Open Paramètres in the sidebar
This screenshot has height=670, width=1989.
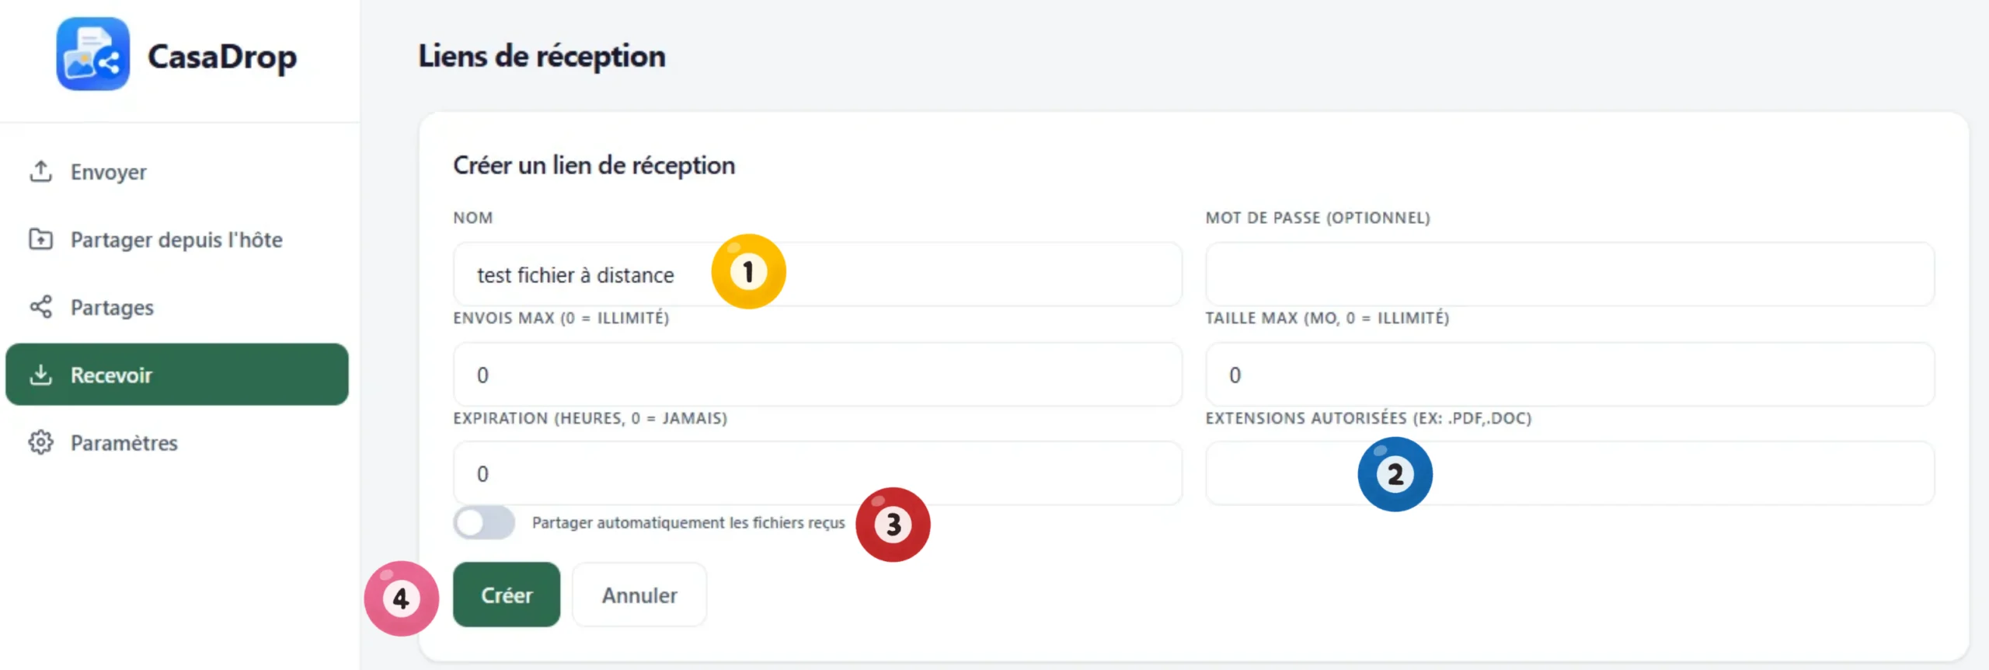pyautogui.click(x=177, y=442)
